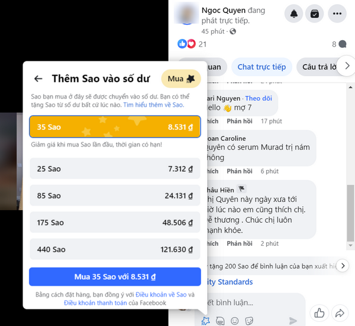Select the 35 Sao package option
The image size is (355, 326).
(115, 127)
